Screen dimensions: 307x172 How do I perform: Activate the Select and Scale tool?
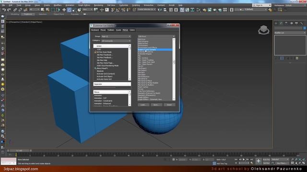(x=74, y=10)
